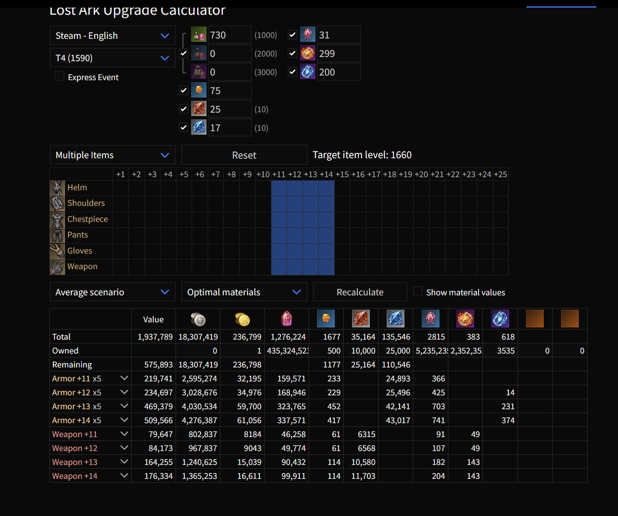Expand the Armor +12 x5 row
This screenshot has height=516, width=618.
pyautogui.click(x=124, y=392)
